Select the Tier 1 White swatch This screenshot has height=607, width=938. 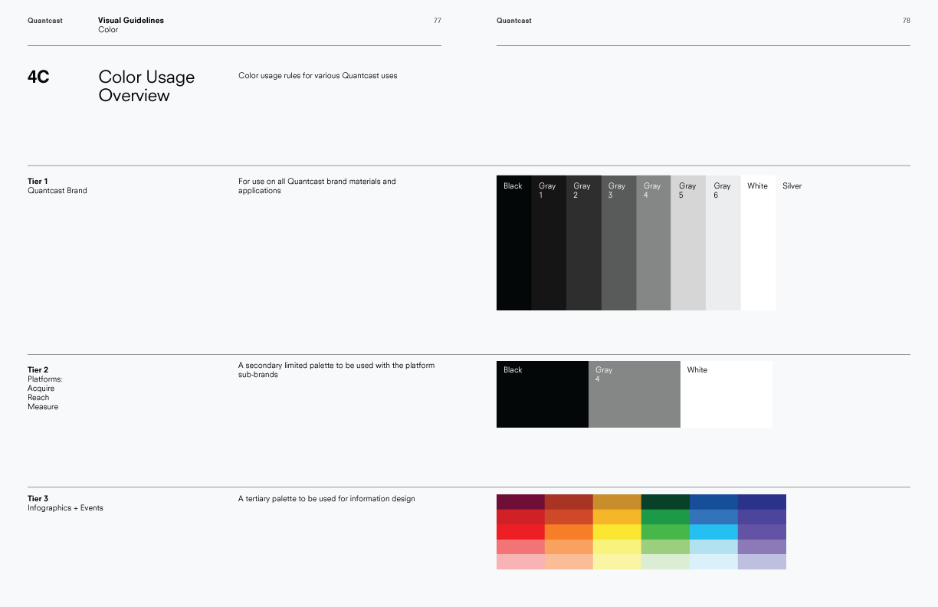[x=758, y=242]
